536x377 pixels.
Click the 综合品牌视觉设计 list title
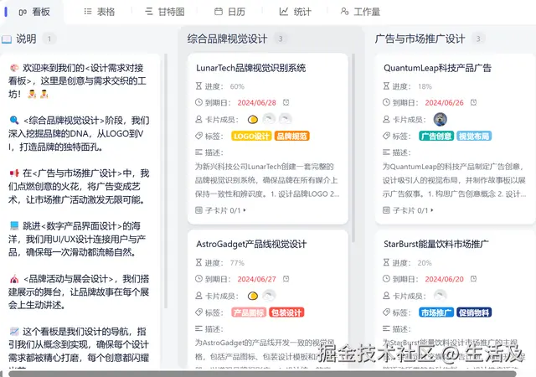coord(227,39)
